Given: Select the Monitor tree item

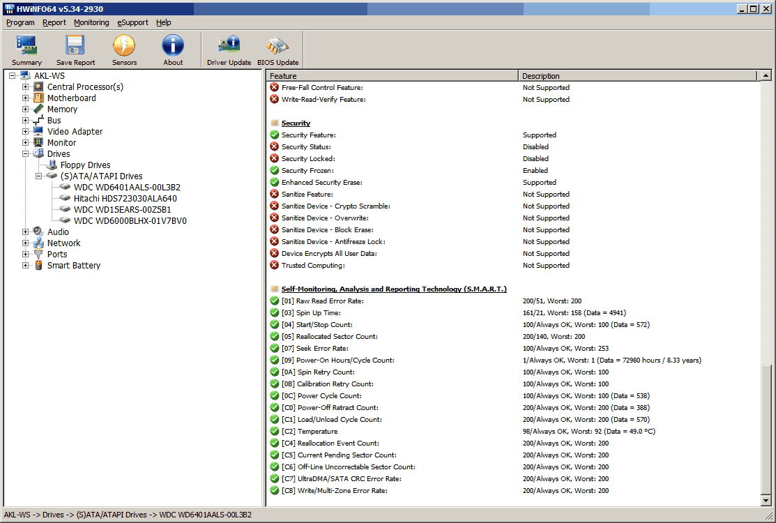Looking at the screenshot, I should pyautogui.click(x=61, y=142).
